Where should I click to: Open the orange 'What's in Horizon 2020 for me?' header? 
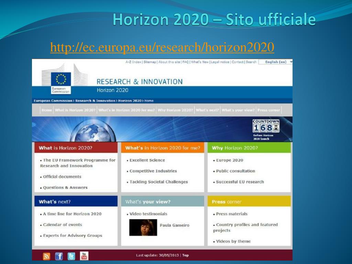(163, 148)
